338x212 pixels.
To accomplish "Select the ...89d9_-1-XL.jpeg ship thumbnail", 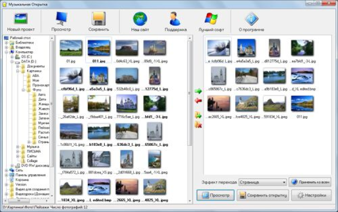I will [155, 48].
